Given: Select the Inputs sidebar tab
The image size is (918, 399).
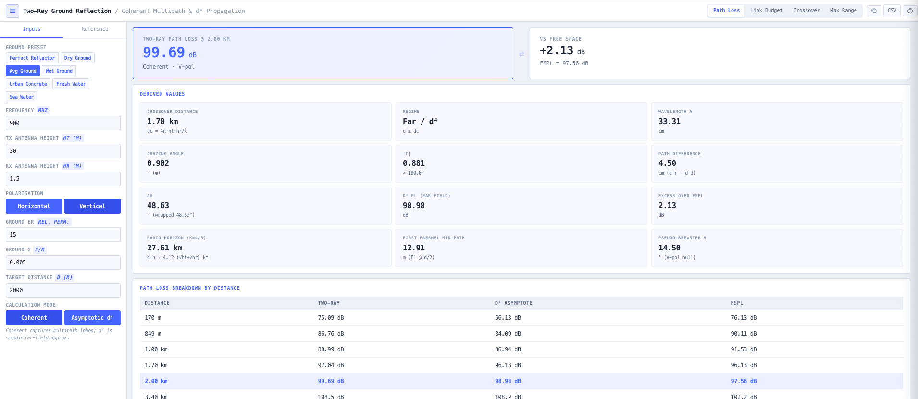Looking at the screenshot, I should click(32, 29).
